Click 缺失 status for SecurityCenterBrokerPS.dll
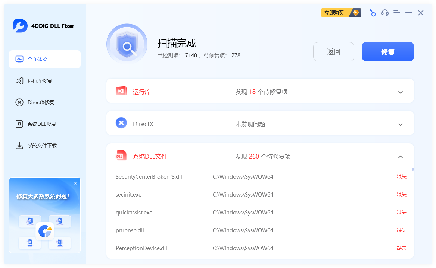This screenshot has height=268, width=436. [x=402, y=177]
